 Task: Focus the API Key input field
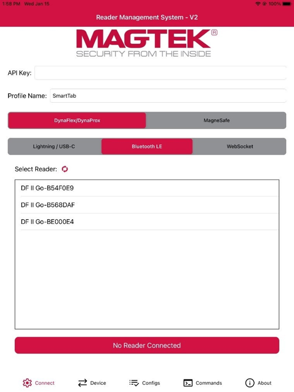(161, 73)
